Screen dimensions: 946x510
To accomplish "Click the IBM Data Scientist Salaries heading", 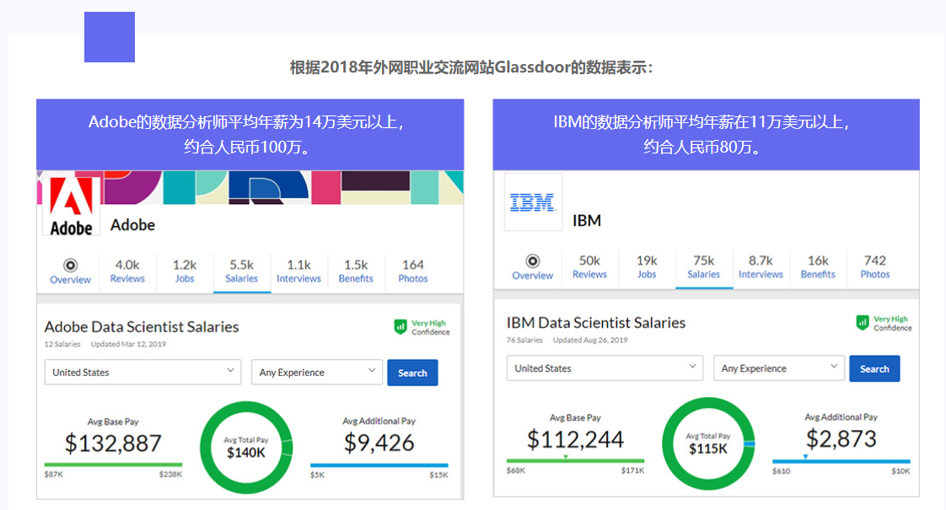I will point(596,323).
